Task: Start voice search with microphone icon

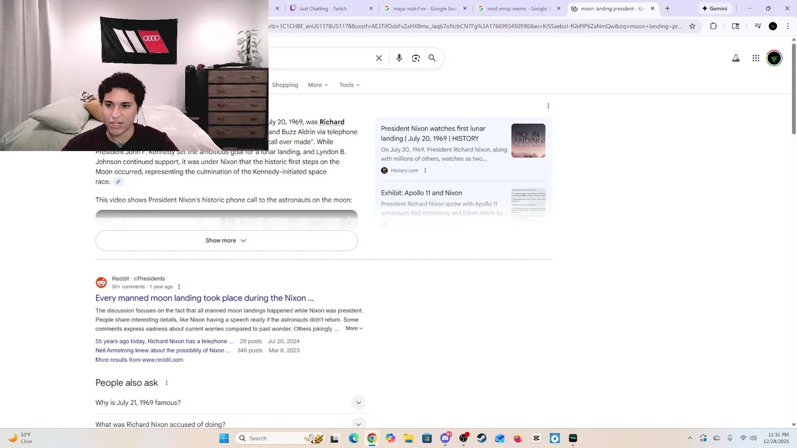Action: pos(399,58)
